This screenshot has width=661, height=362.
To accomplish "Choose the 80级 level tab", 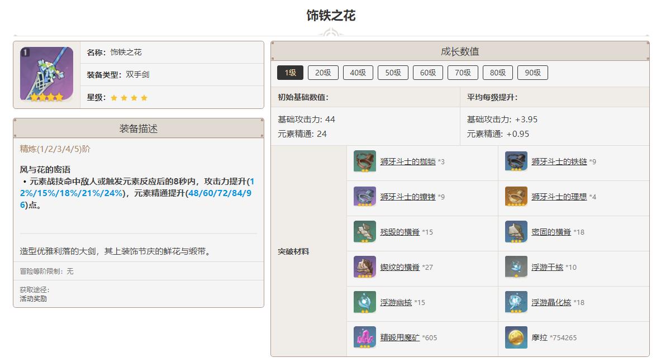I will click(x=498, y=73).
